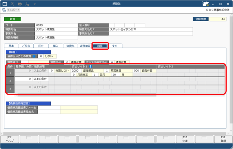Click the コード field showing 0099
This screenshot has height=149, width=233.
[x=56, y=25]
